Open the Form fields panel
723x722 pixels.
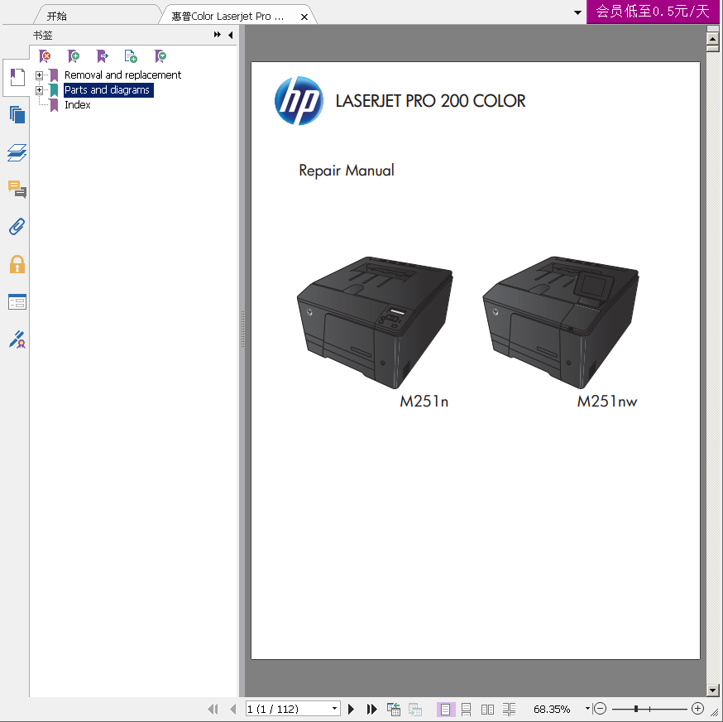coord(17,302)
